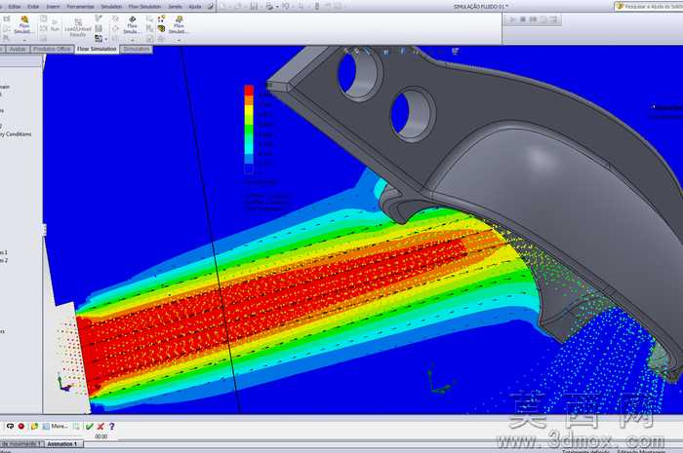This screenshot has width=683, height=453.
Task: Click the blue question mark help icon
Action: pos(112,426)
